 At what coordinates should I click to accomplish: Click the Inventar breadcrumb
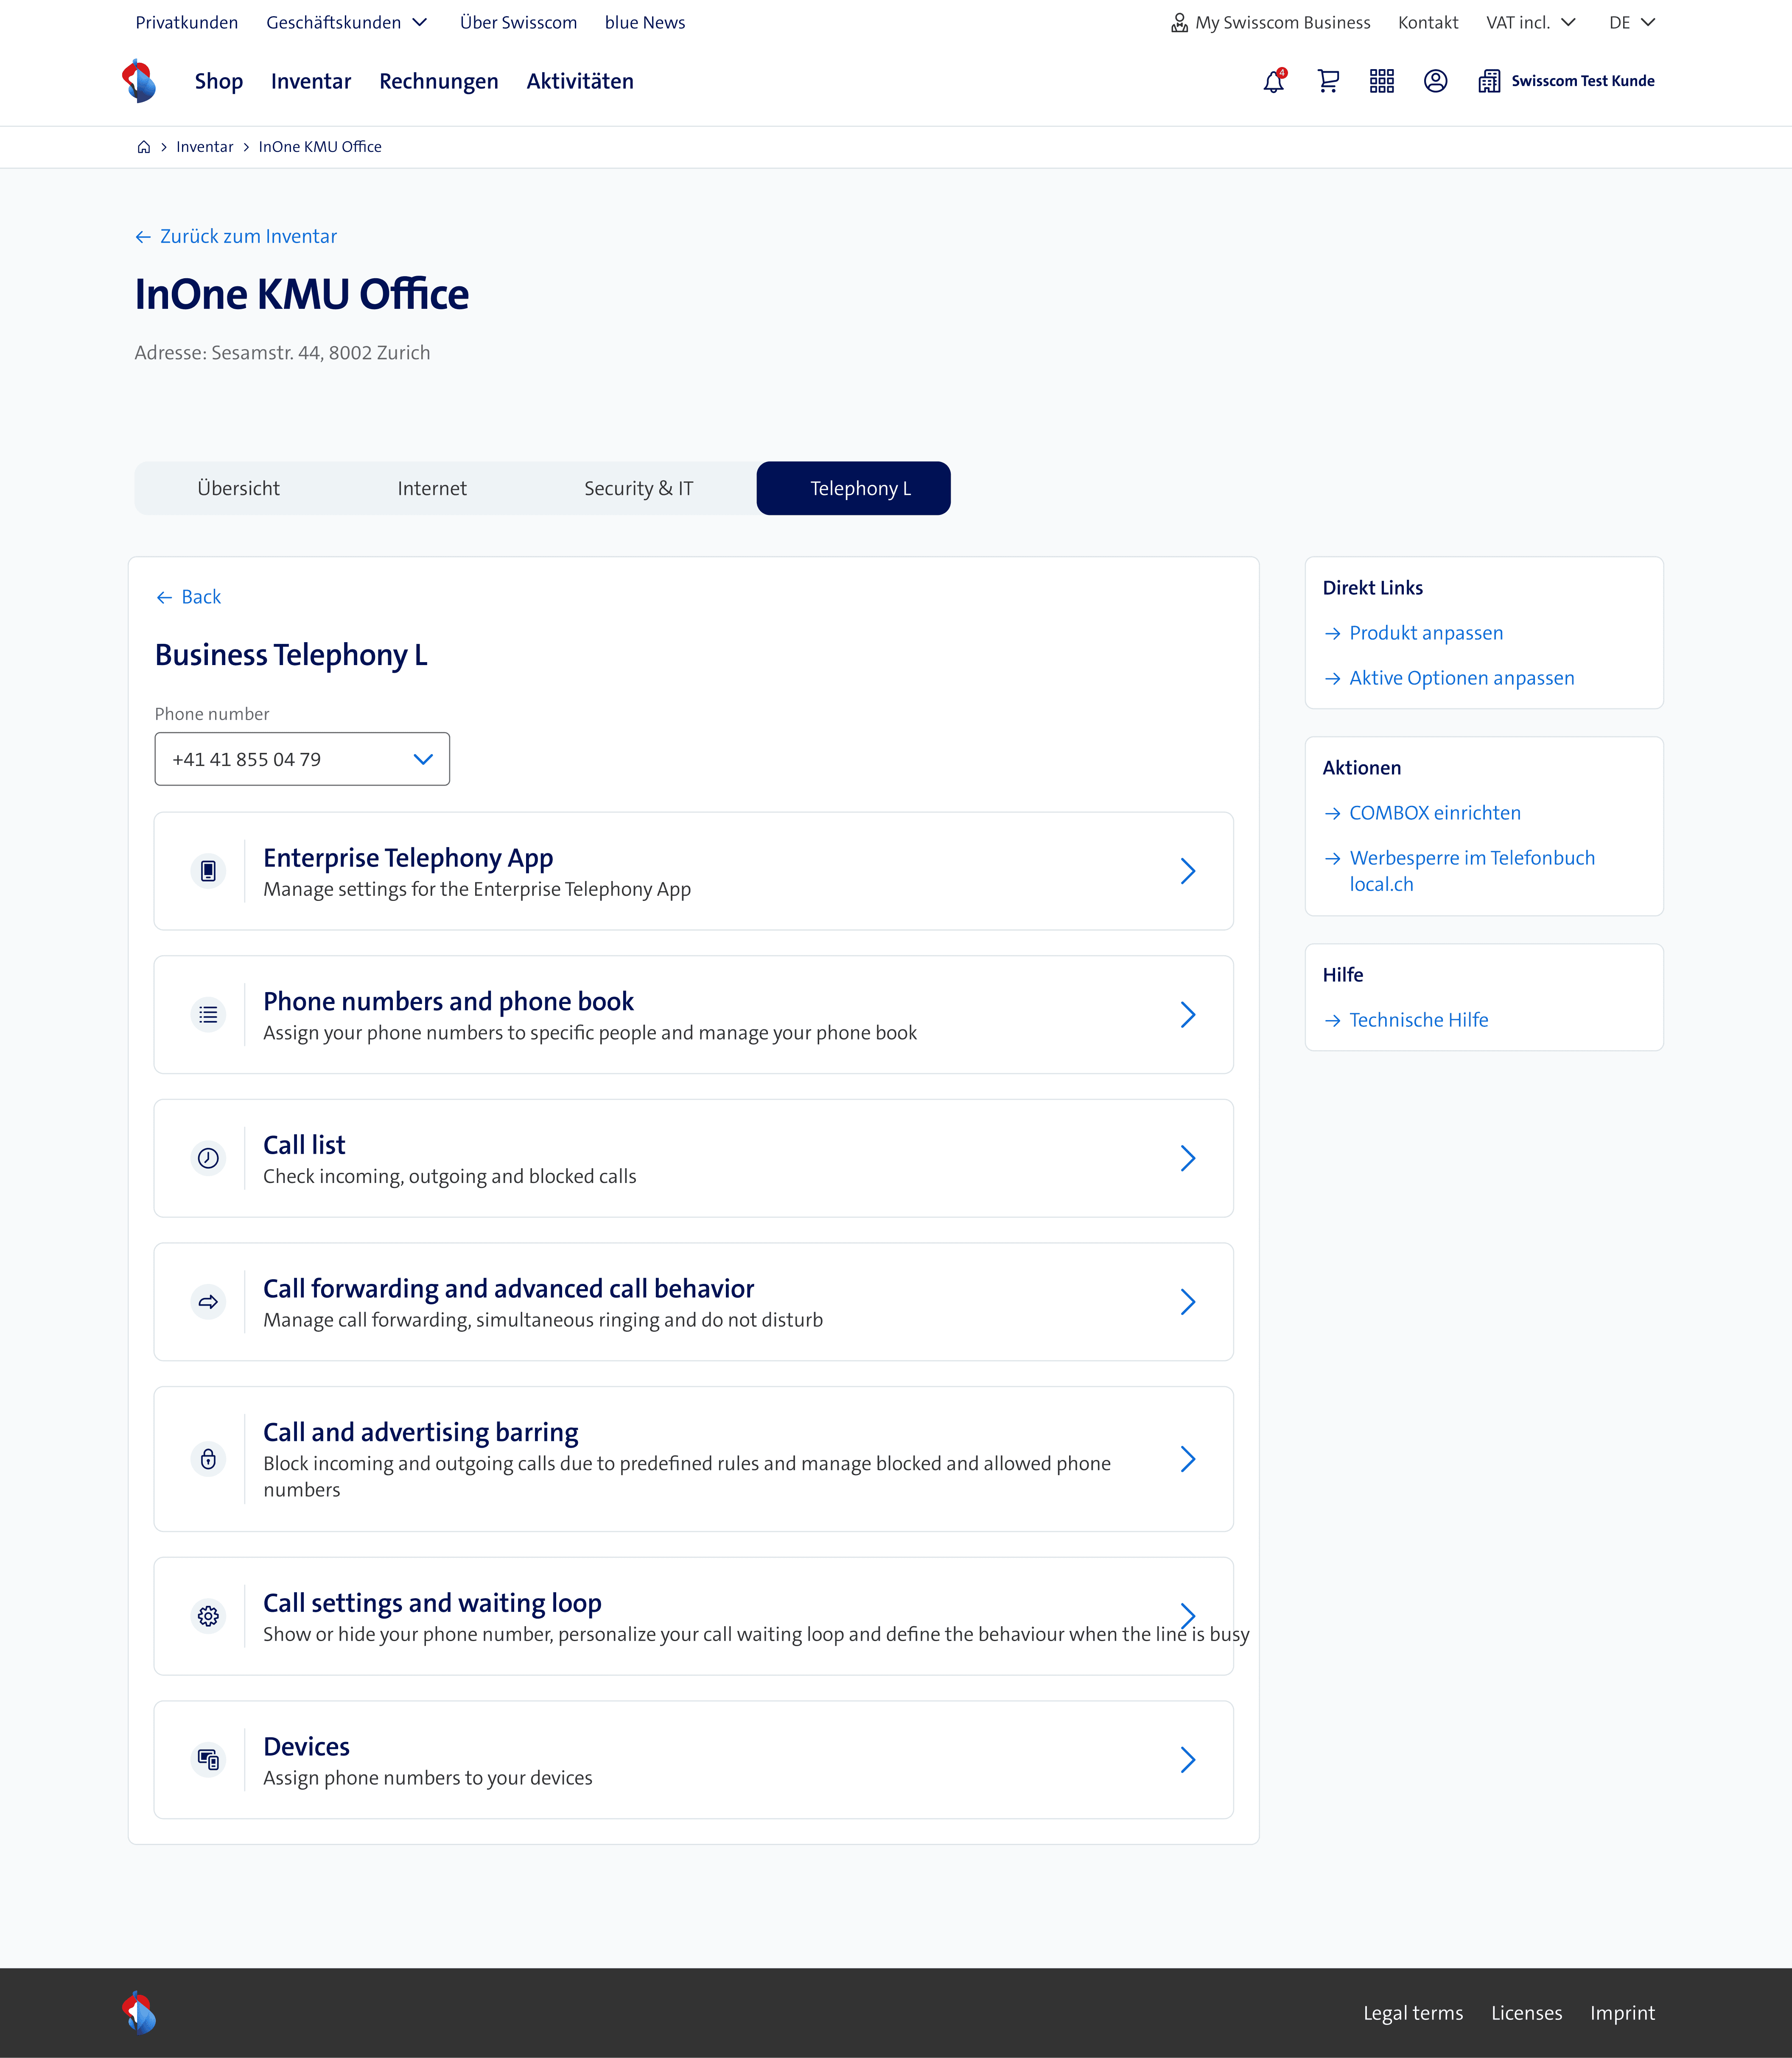(205, 147)
